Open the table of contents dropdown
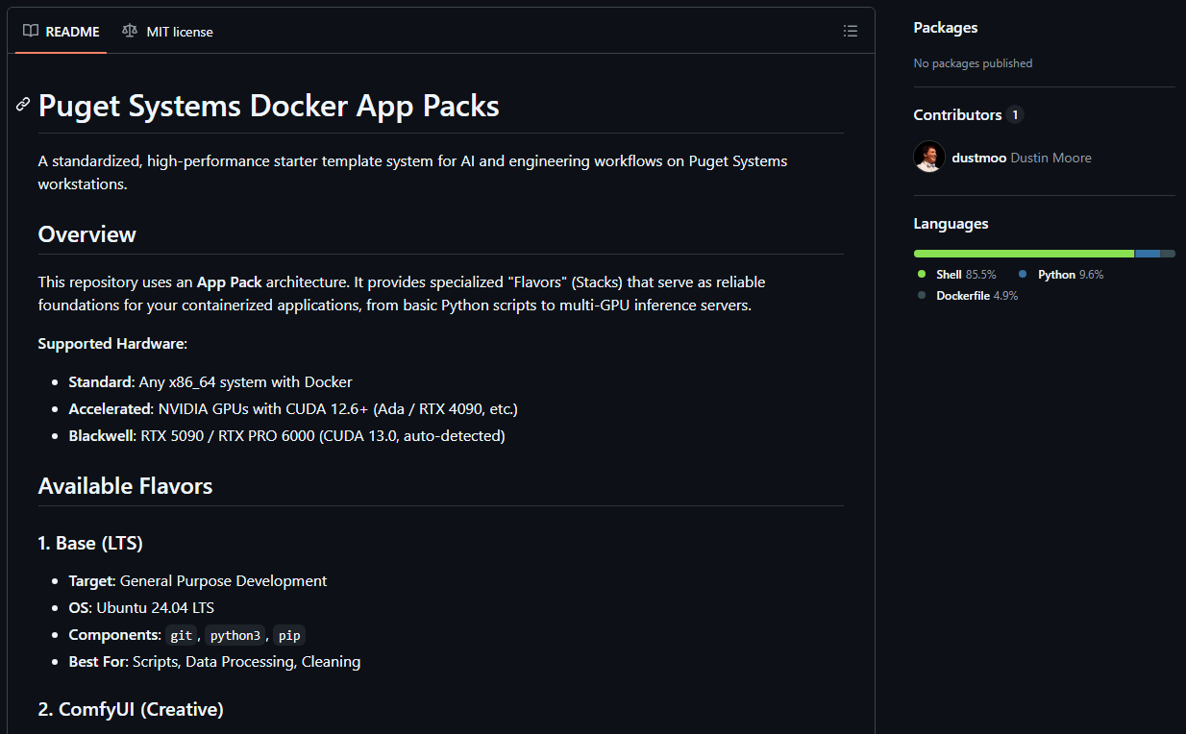 (851, 31)
